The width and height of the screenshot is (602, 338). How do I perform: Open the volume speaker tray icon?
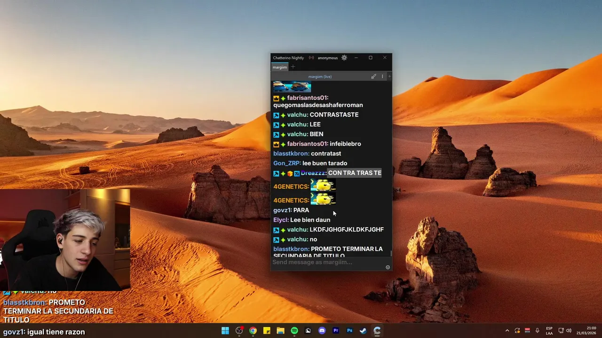(x=569, y=330)
